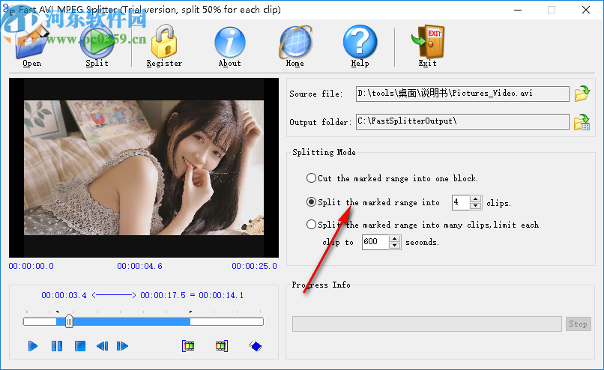Click the start marker above the timeline
The width and height of the screenshot is (604, 370).
pos(57,312)
